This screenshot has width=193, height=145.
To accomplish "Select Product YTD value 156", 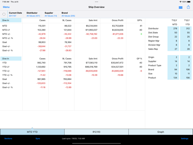I will [186, 78].
